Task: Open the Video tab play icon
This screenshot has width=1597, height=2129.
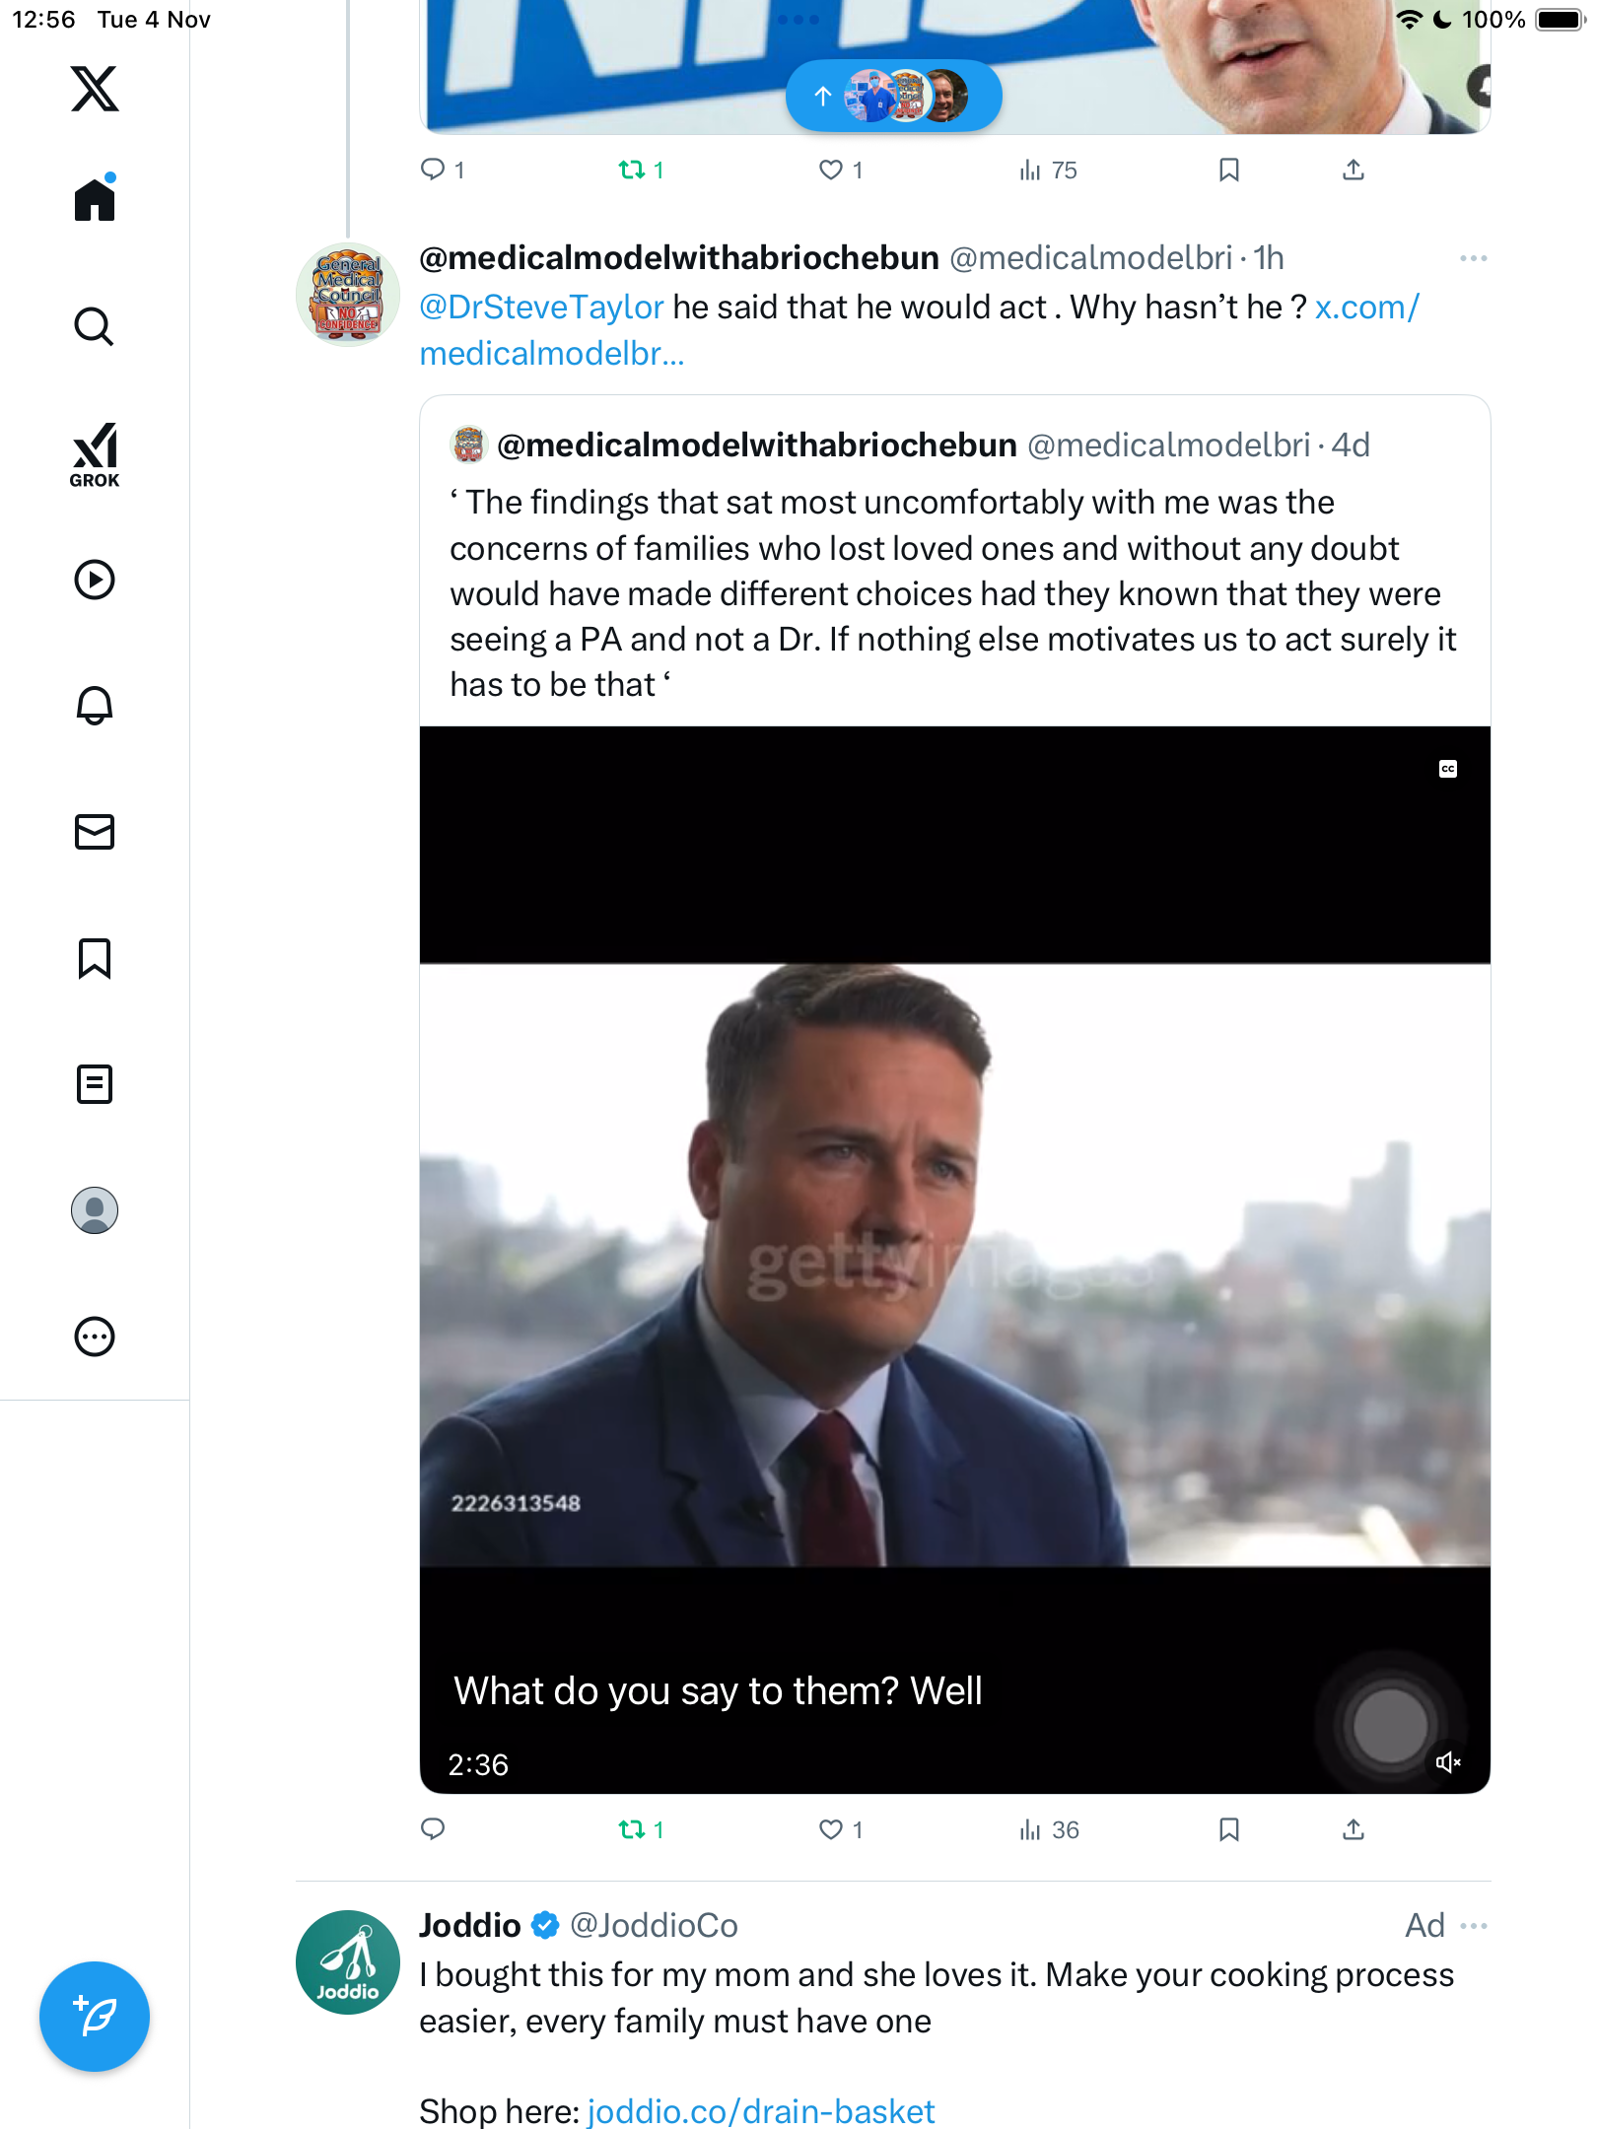Action: 95,580
